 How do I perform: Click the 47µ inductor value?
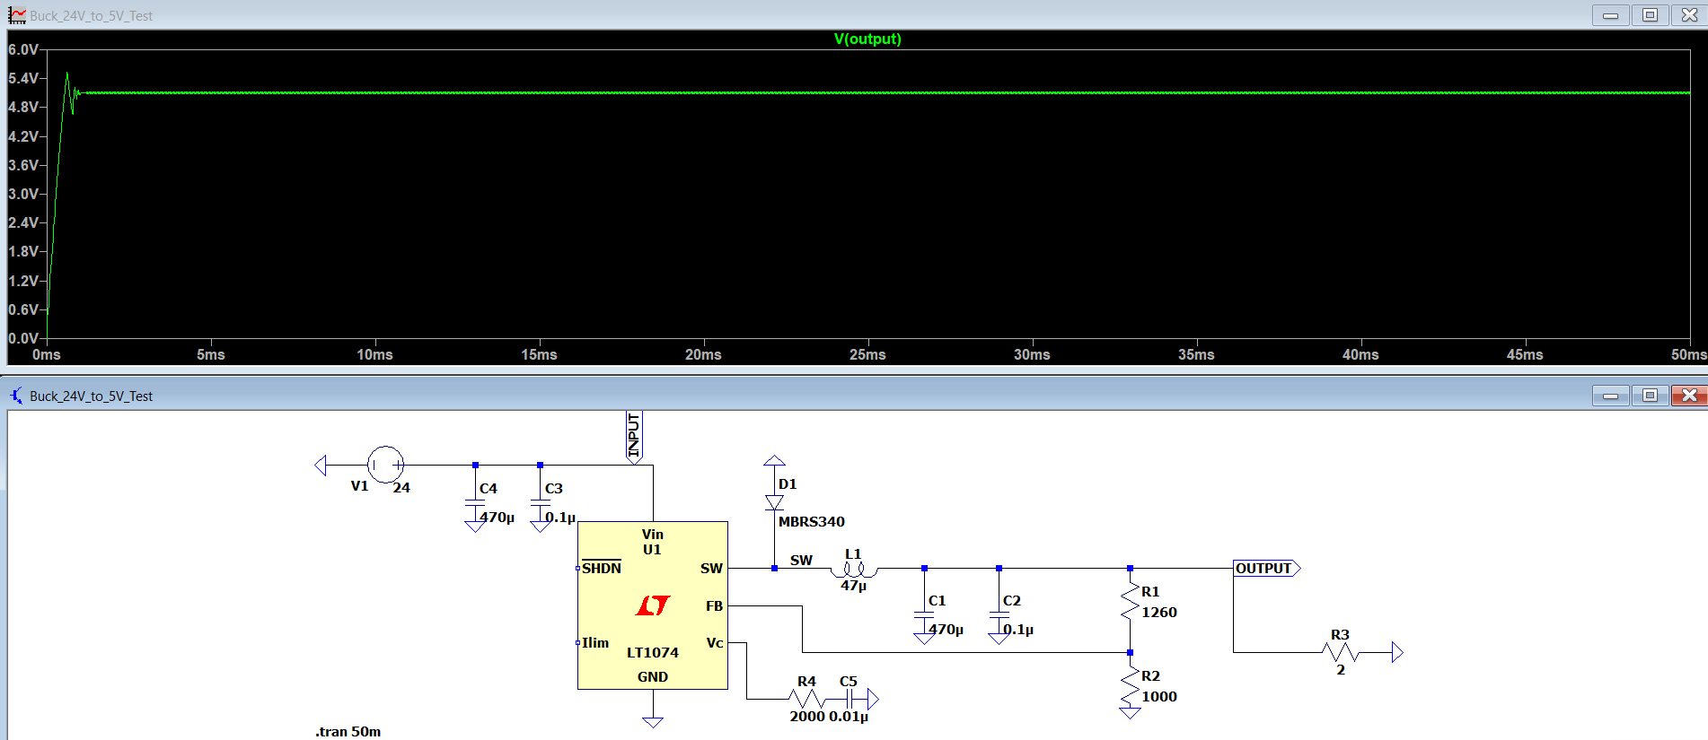[853, 586]
